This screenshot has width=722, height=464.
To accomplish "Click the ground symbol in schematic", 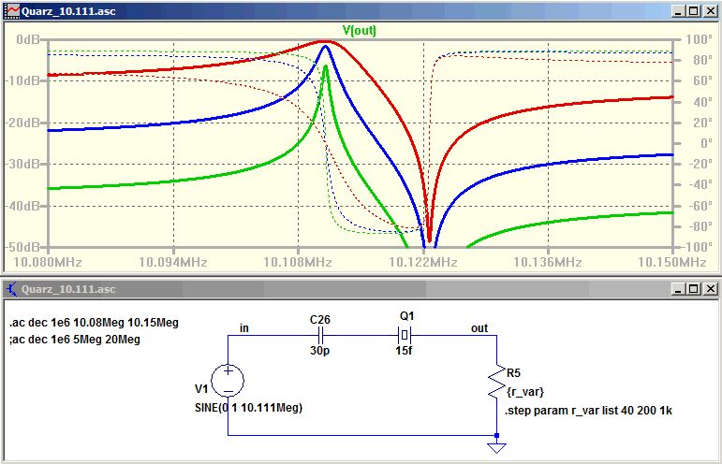I will (x=496, y=447).
